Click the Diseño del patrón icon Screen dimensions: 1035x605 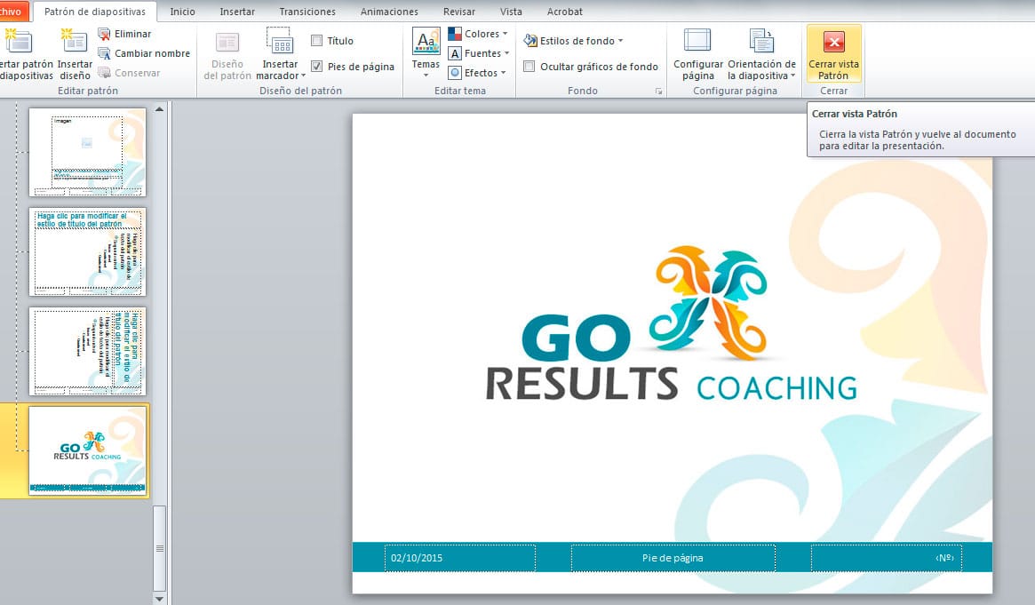pos(227,43)
